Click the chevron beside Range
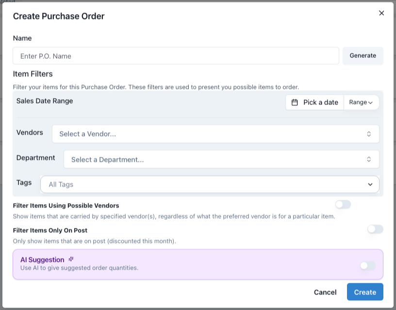The image size is (396, 310). click(x=371, y=103)
